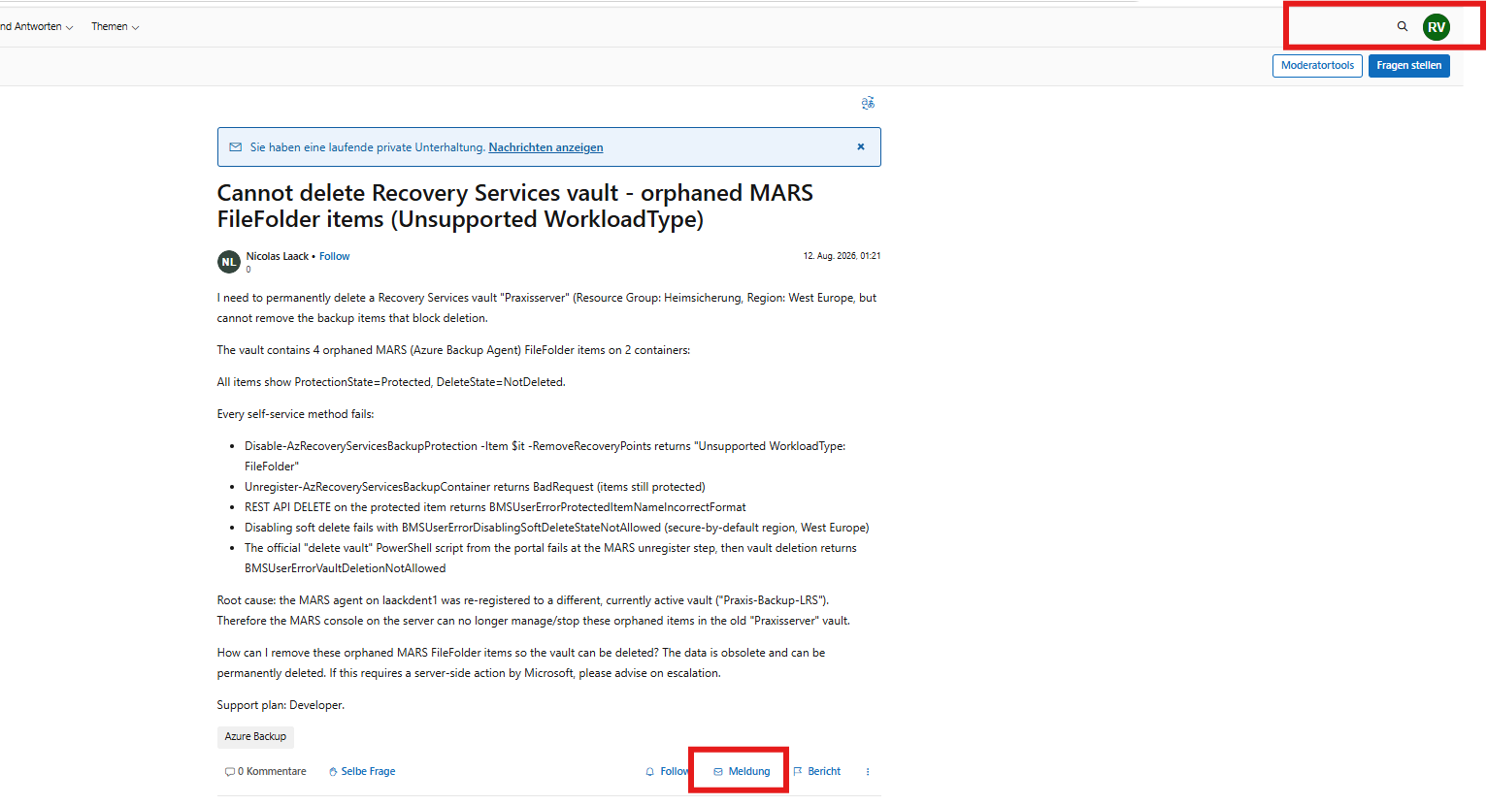Click the bullet starting with 'REST API DELETE'

[x=495, y=507]
